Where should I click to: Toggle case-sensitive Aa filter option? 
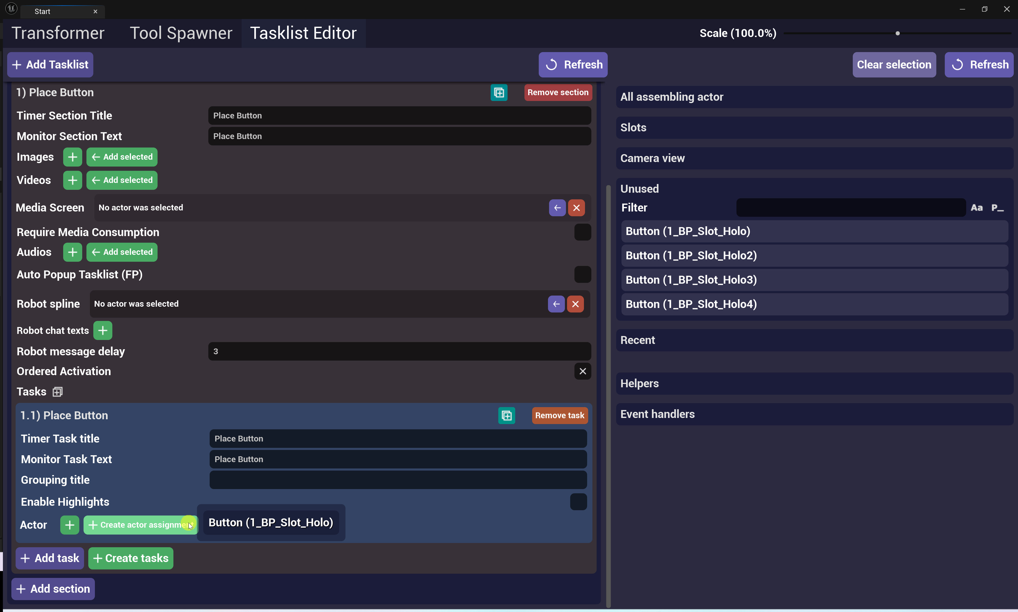coord(976,208)
